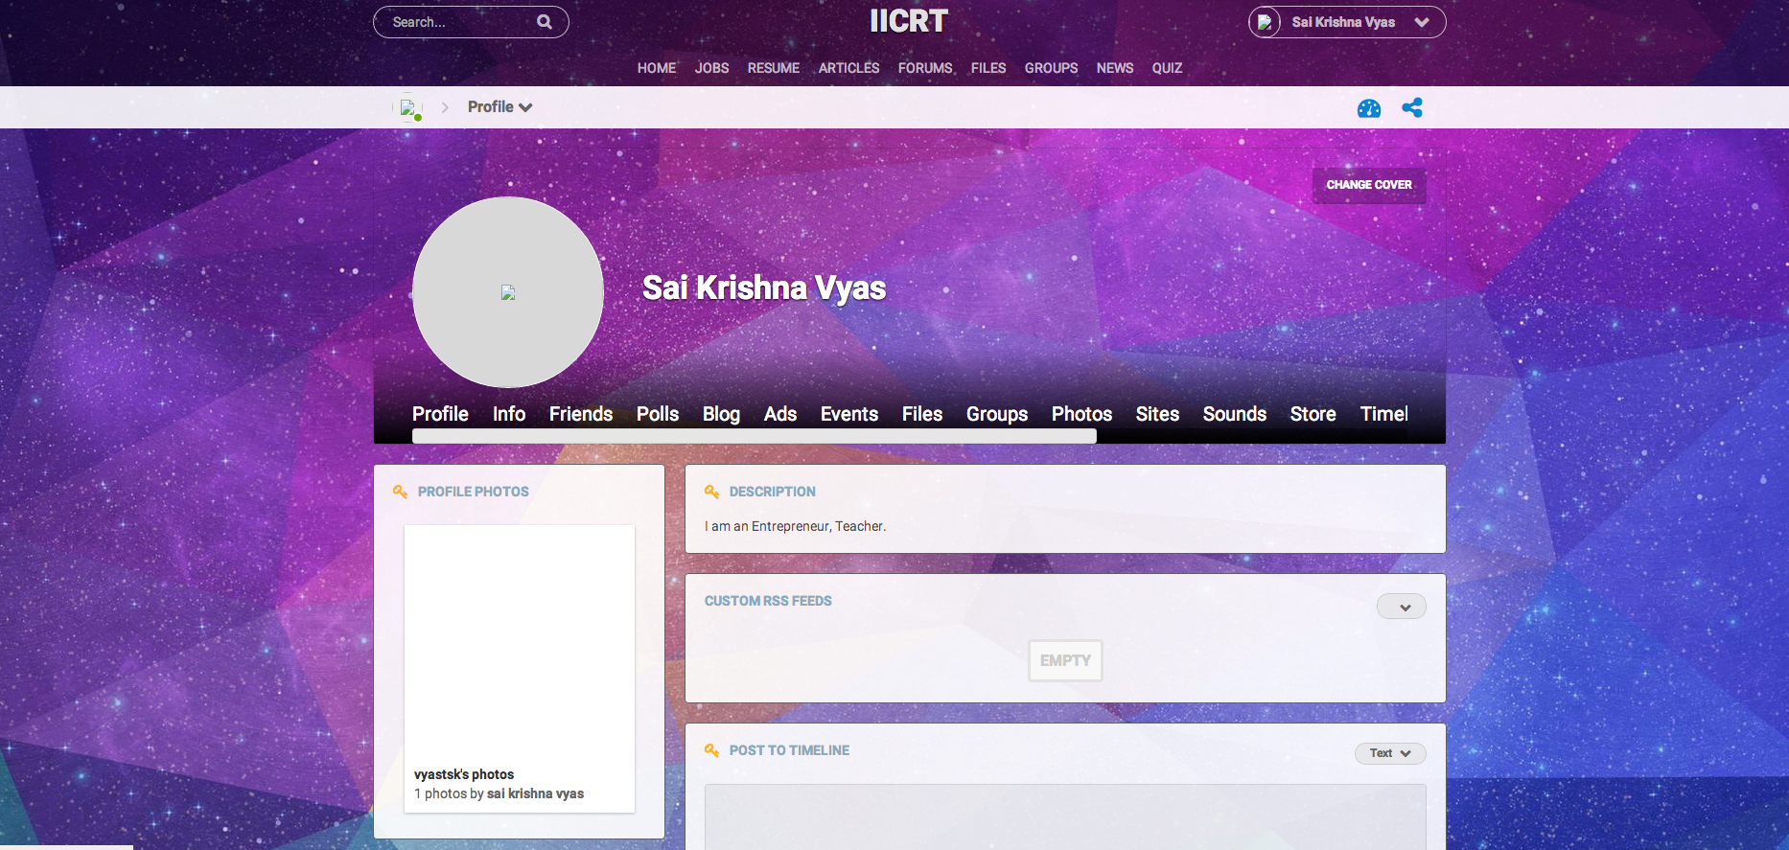1789x850 pixels.
Task: Open the sai krishna vyas author link
Action: (535, 793)
